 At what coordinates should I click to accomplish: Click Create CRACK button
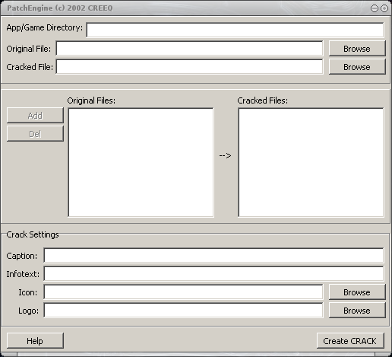[x=350, y=341]
